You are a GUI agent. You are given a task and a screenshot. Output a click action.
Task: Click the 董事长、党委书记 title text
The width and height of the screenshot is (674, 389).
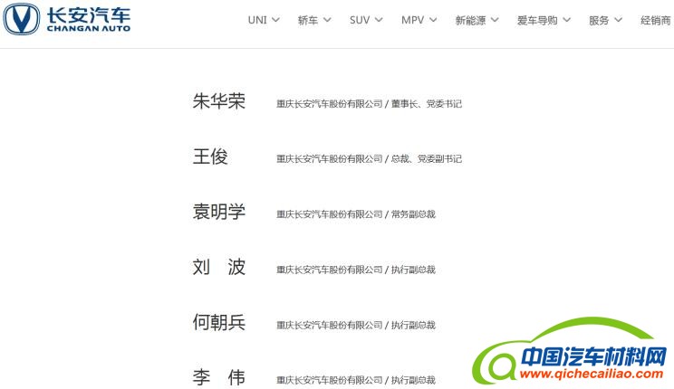coord(427,104)
